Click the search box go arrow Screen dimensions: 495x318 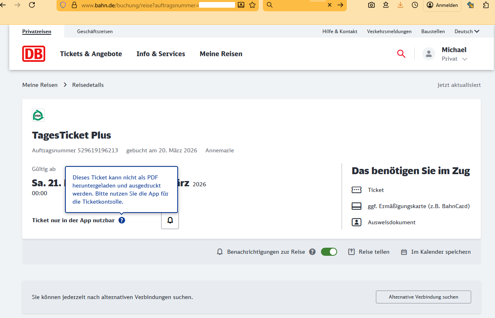(340, 5)
